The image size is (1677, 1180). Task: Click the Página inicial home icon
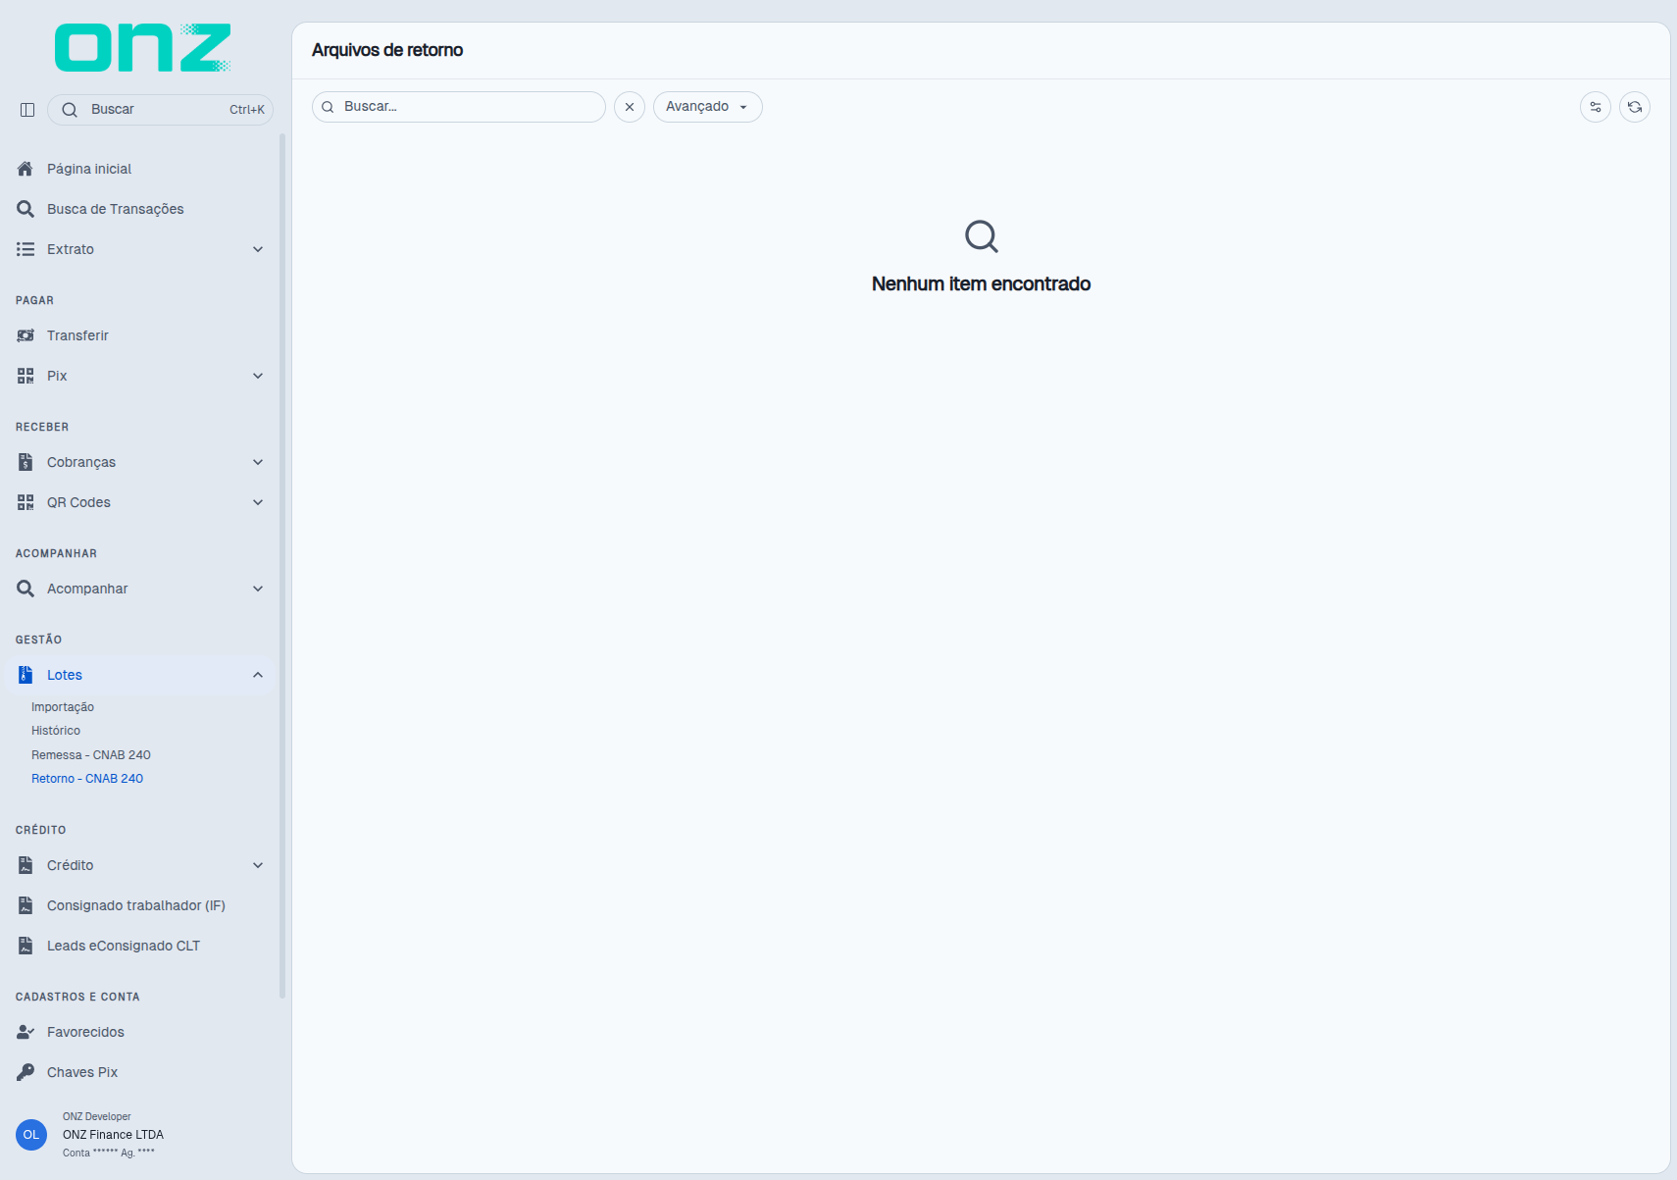25,169
